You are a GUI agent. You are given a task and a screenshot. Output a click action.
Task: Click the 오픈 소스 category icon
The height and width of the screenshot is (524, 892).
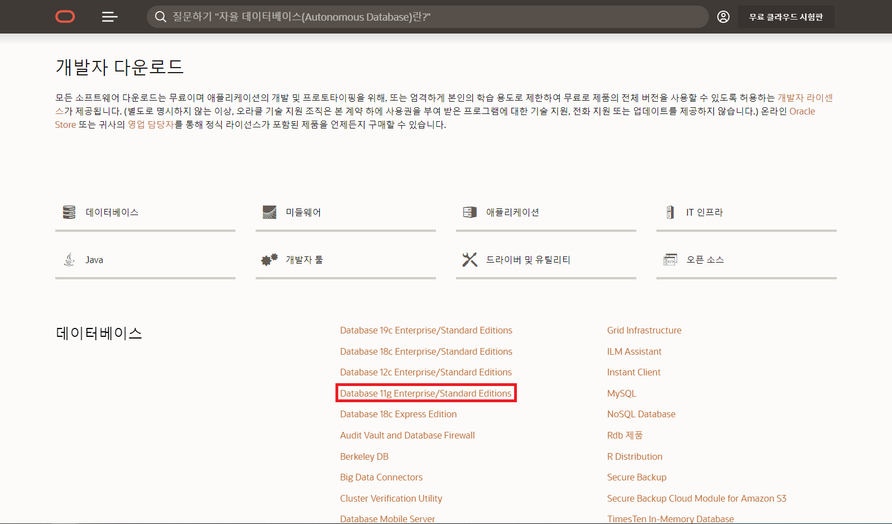click(670, 260)
